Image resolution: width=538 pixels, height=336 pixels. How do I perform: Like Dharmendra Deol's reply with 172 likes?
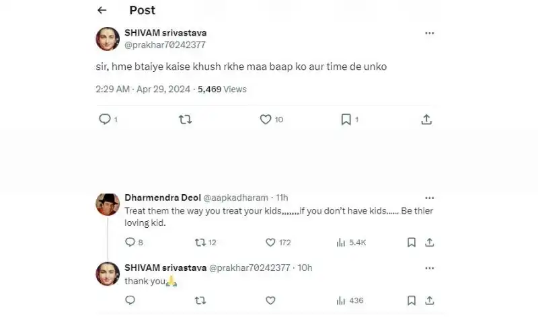(271, 243)
